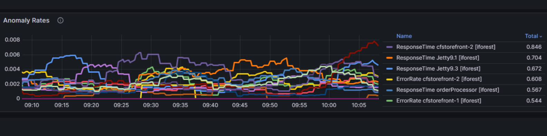Toggle ErrorRate cfstorefront-2 [iforest] series
Image resolution: width=547 pixels, height=136 pixels.
pyautogui.click(x=439, y=79)
